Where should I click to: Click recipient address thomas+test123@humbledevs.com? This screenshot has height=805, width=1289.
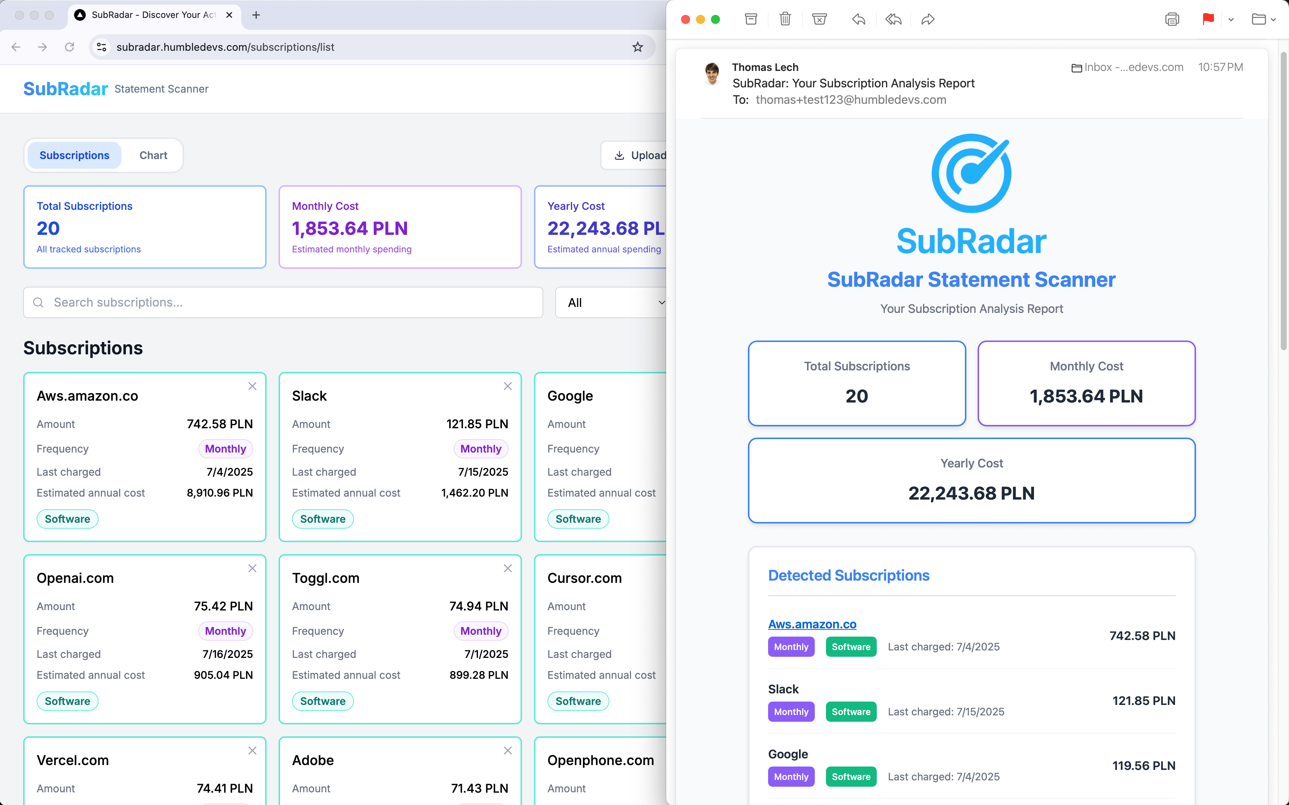[x=851, y=100]
